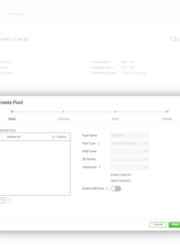
Task: Click the "Thick Provisioning" value in background
Action: pyautogui.click(x=133, y=73)
